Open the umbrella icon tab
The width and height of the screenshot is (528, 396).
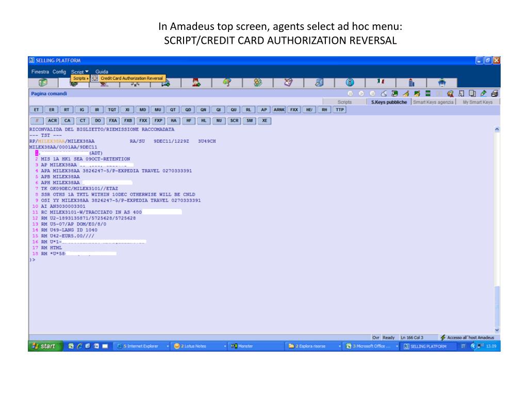227,82
